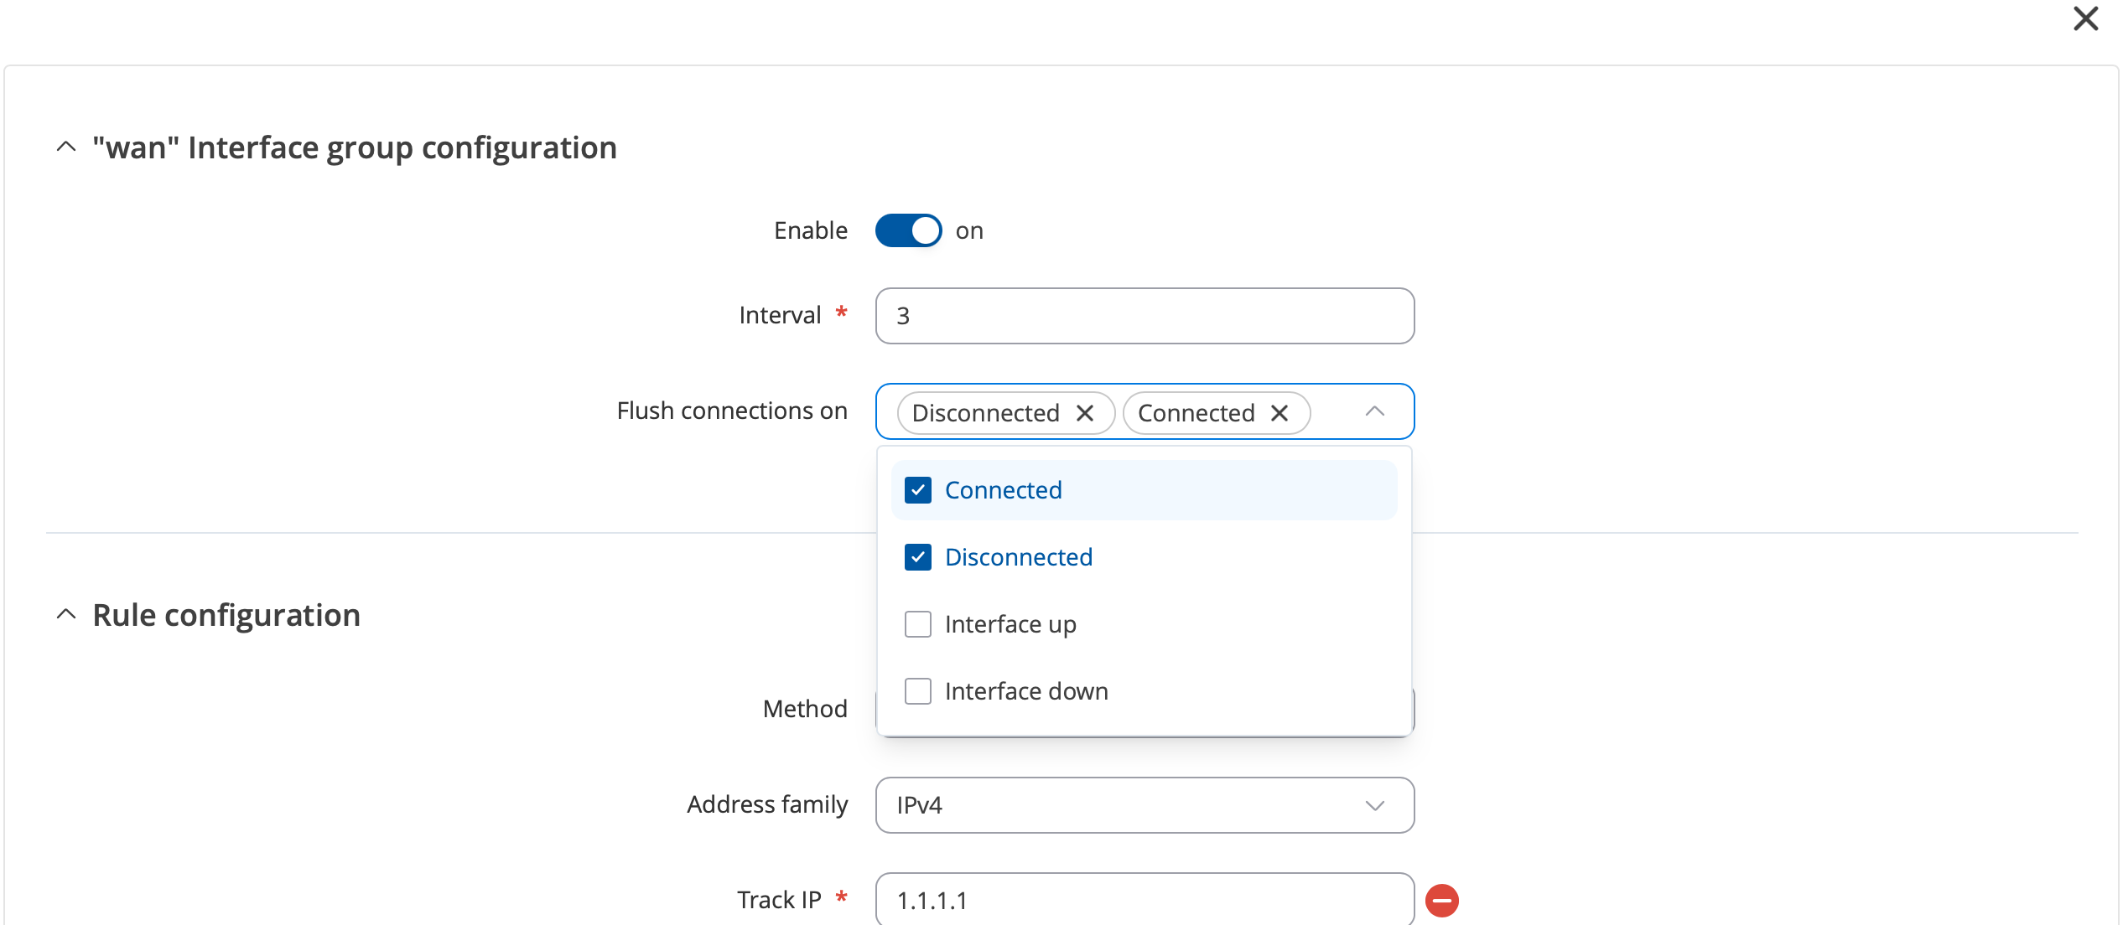The width and height of the screenshot is (2123, 925).
Task: Uncheck the Connected checkbox
Action: click(x=918, y=490)
